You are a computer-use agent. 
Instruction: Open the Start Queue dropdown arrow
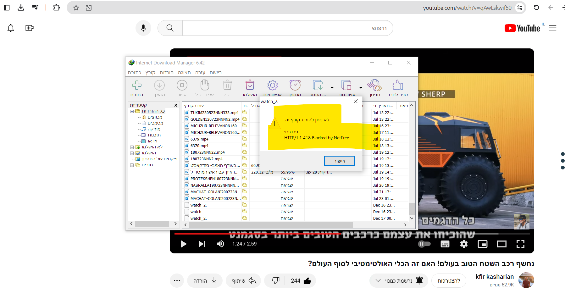click(332, 88)
